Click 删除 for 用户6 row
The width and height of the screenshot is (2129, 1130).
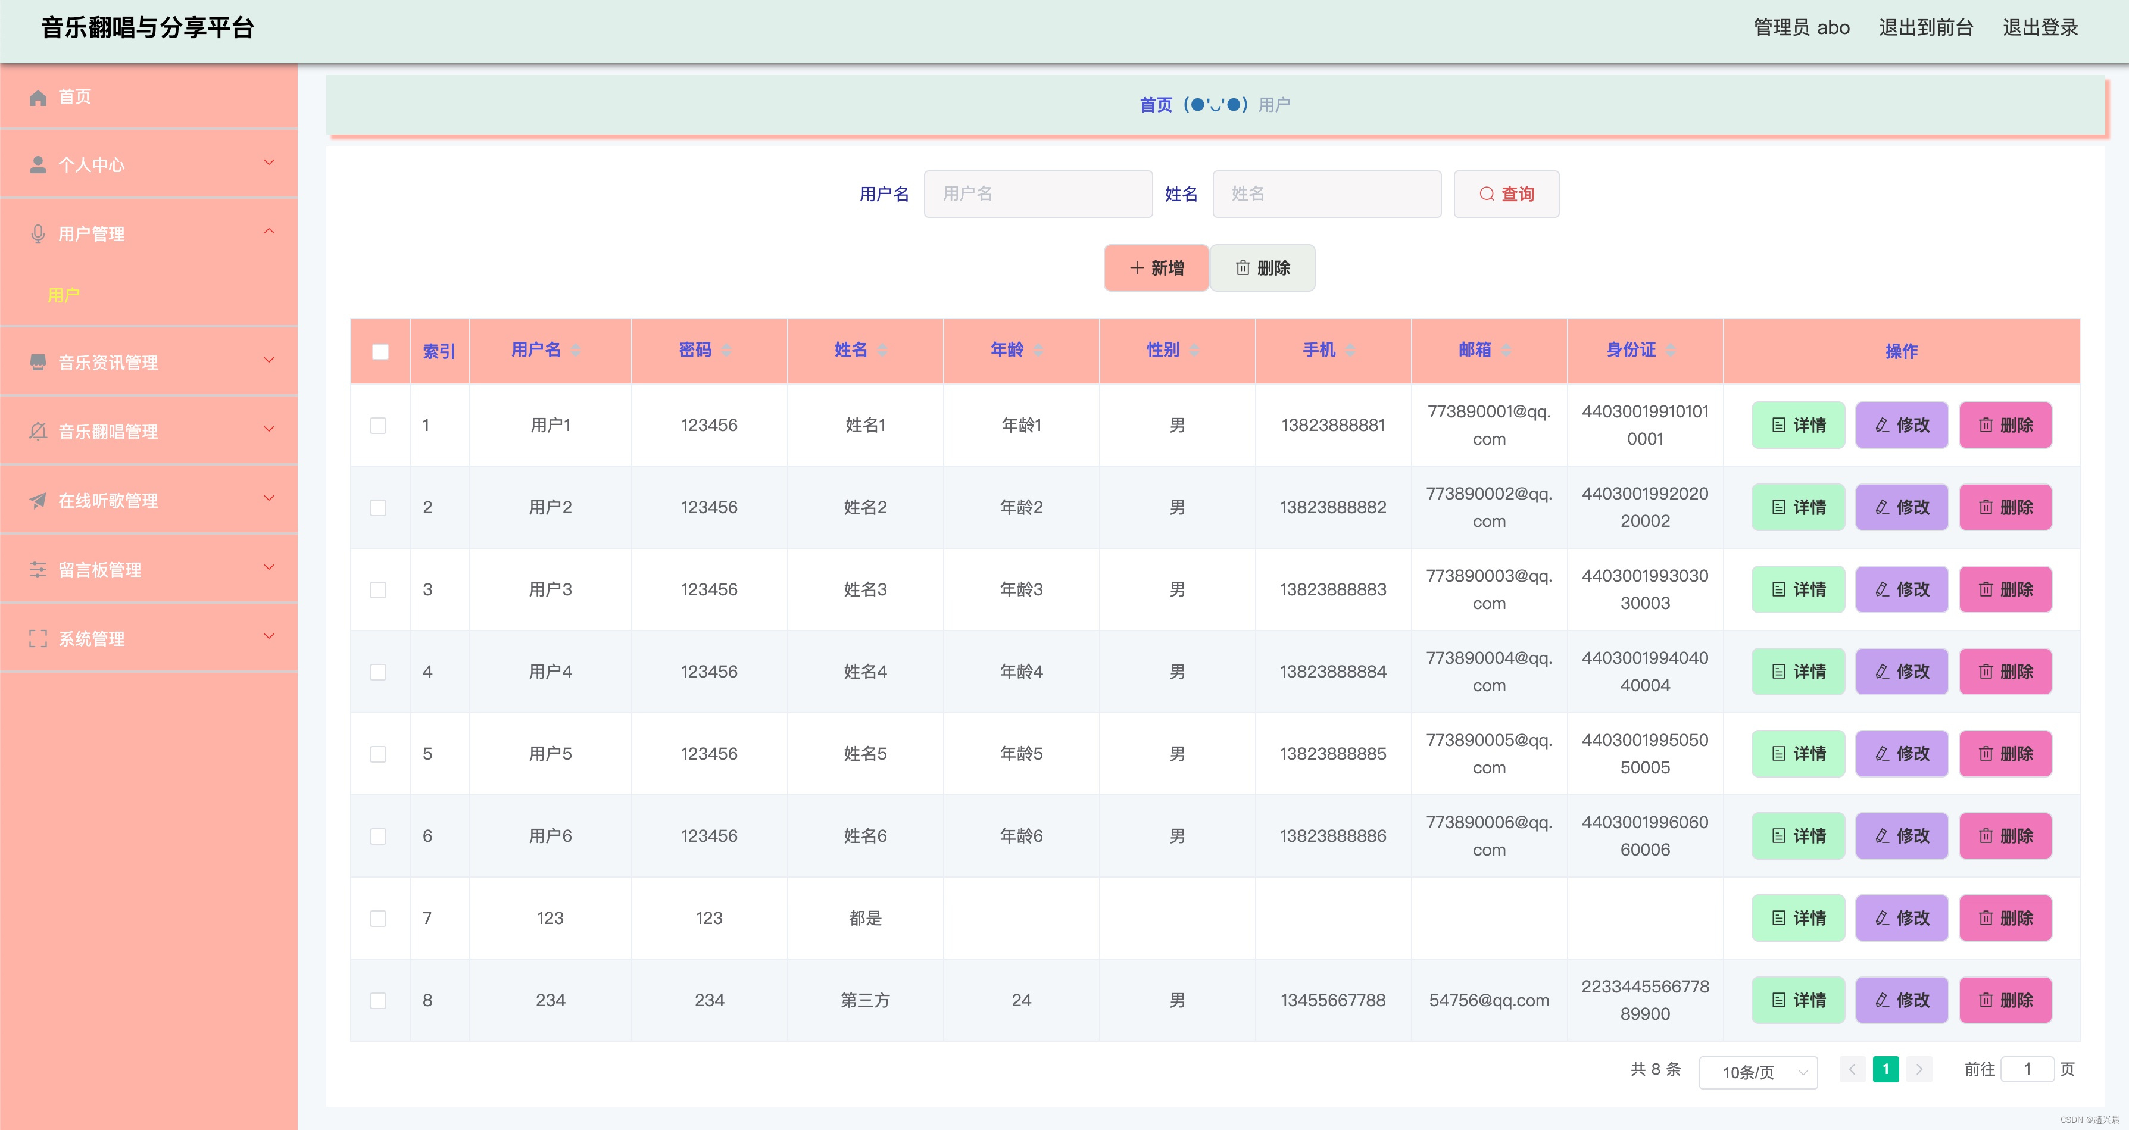tap(2005, 836)
